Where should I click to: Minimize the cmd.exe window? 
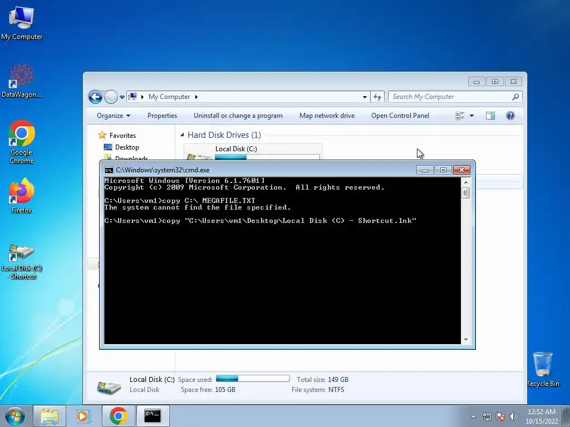pyautogui.click(x=425, y=170)
